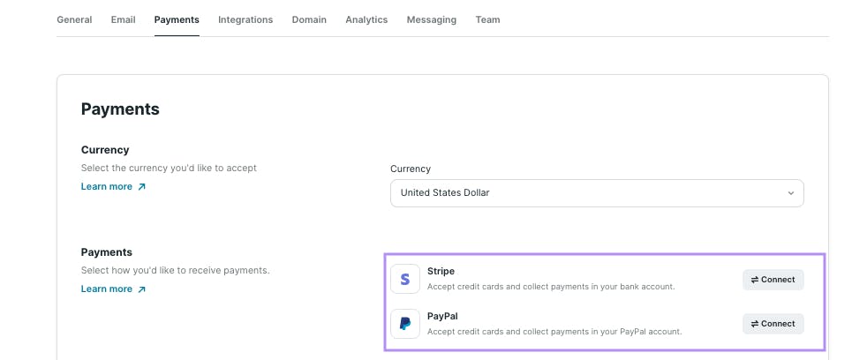This screenshot has height=360, width=867.
Task: Switch to the Email tab
Action: (123, 19)
